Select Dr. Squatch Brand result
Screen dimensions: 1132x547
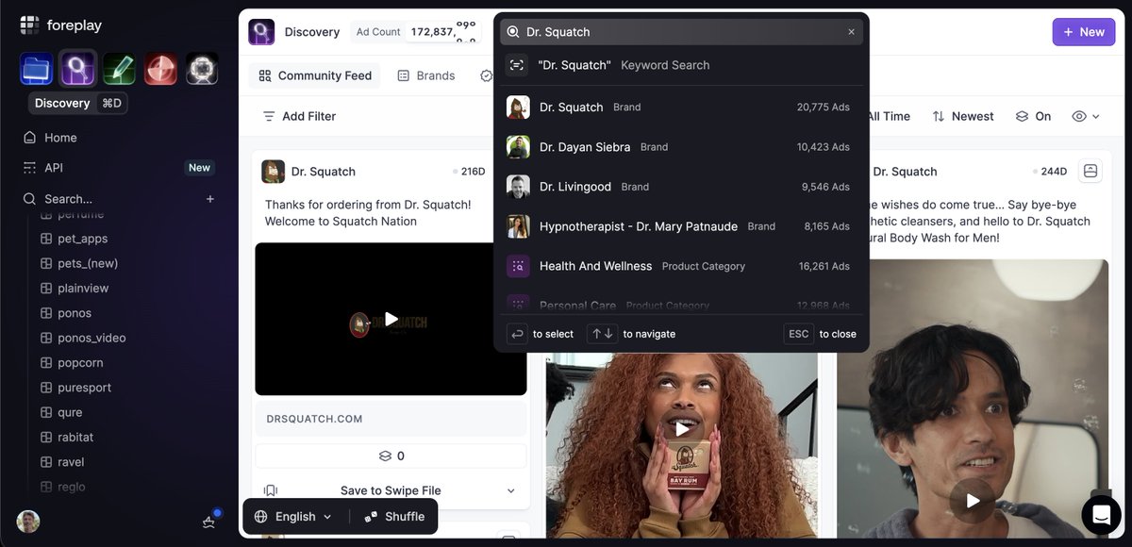(681, 108)
